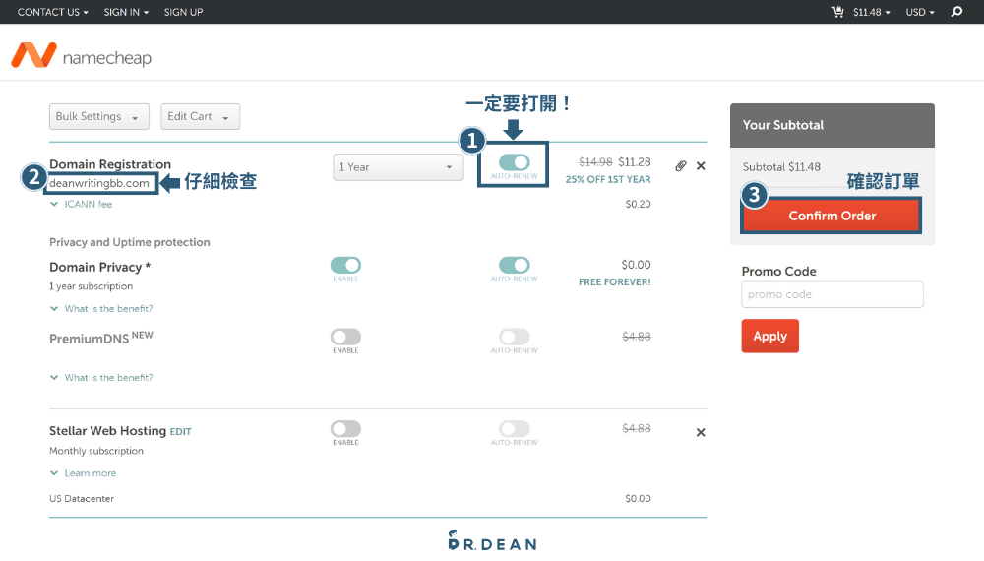Click the Your Subtotal panel header

[832, 125]
